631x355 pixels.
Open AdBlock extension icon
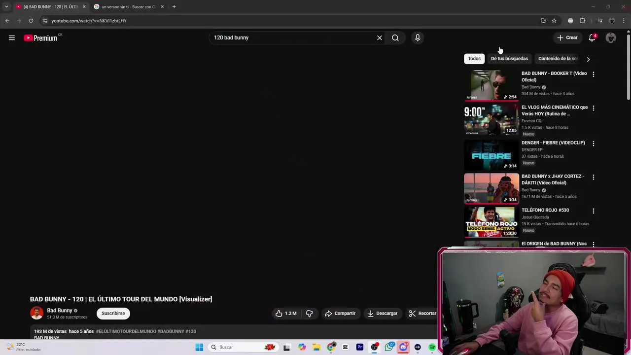[570, 21]
